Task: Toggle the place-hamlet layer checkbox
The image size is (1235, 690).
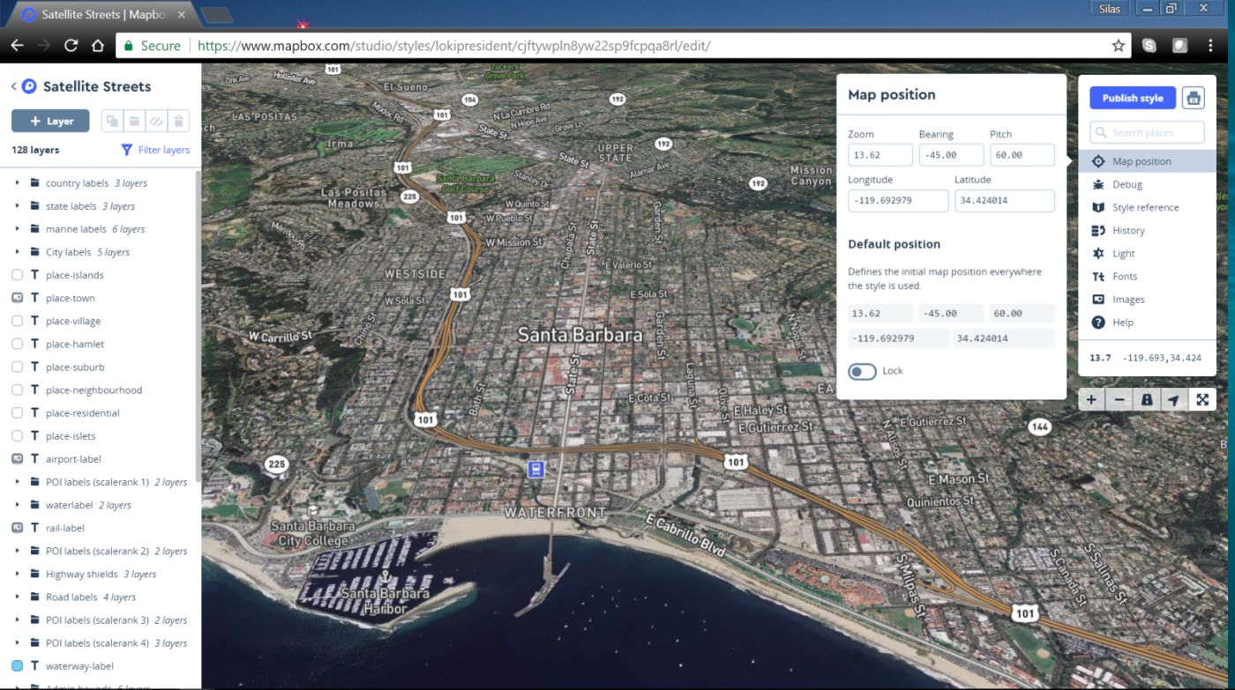Action: click(x=17, y=344)
